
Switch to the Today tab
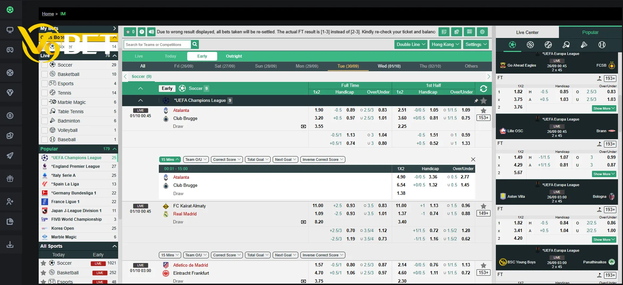(x=171, y=56)
